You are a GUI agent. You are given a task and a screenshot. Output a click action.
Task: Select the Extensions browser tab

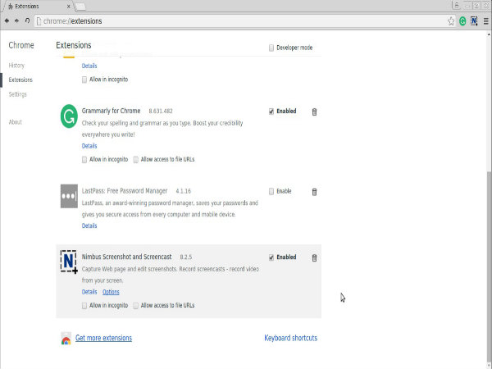(38, 7)
